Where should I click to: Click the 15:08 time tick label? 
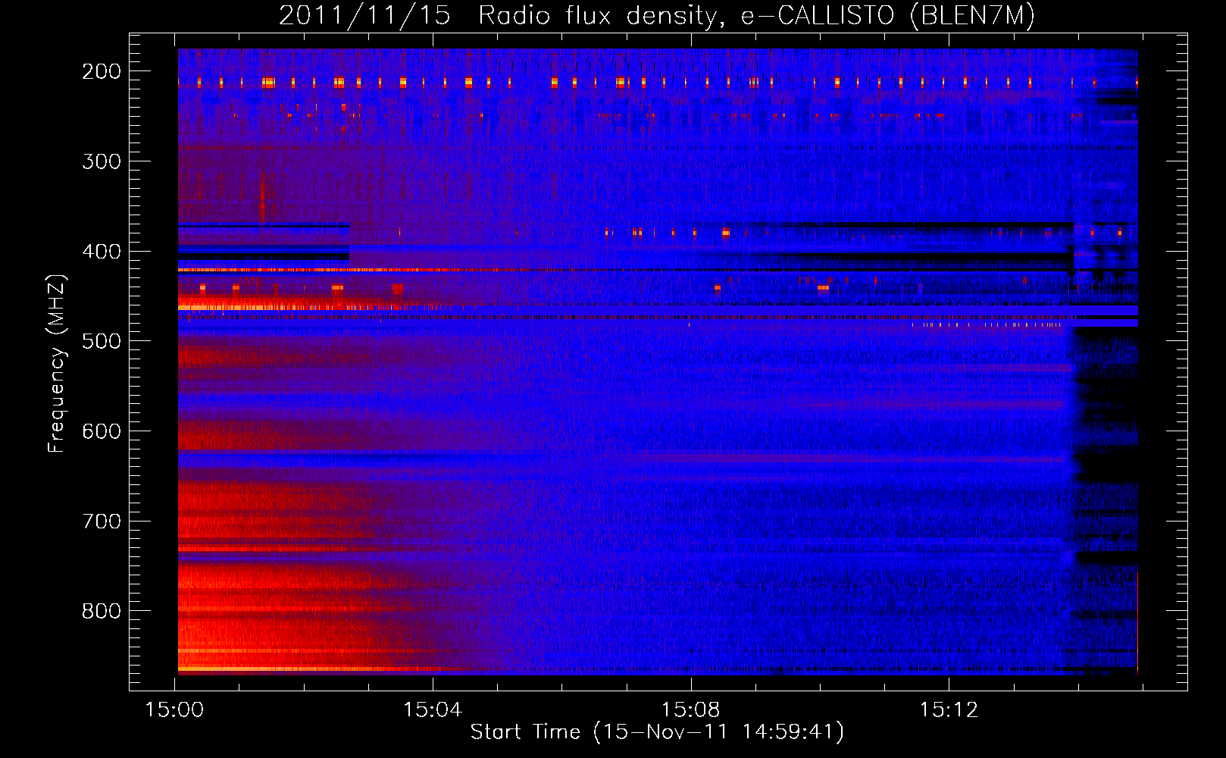[691, 710]
